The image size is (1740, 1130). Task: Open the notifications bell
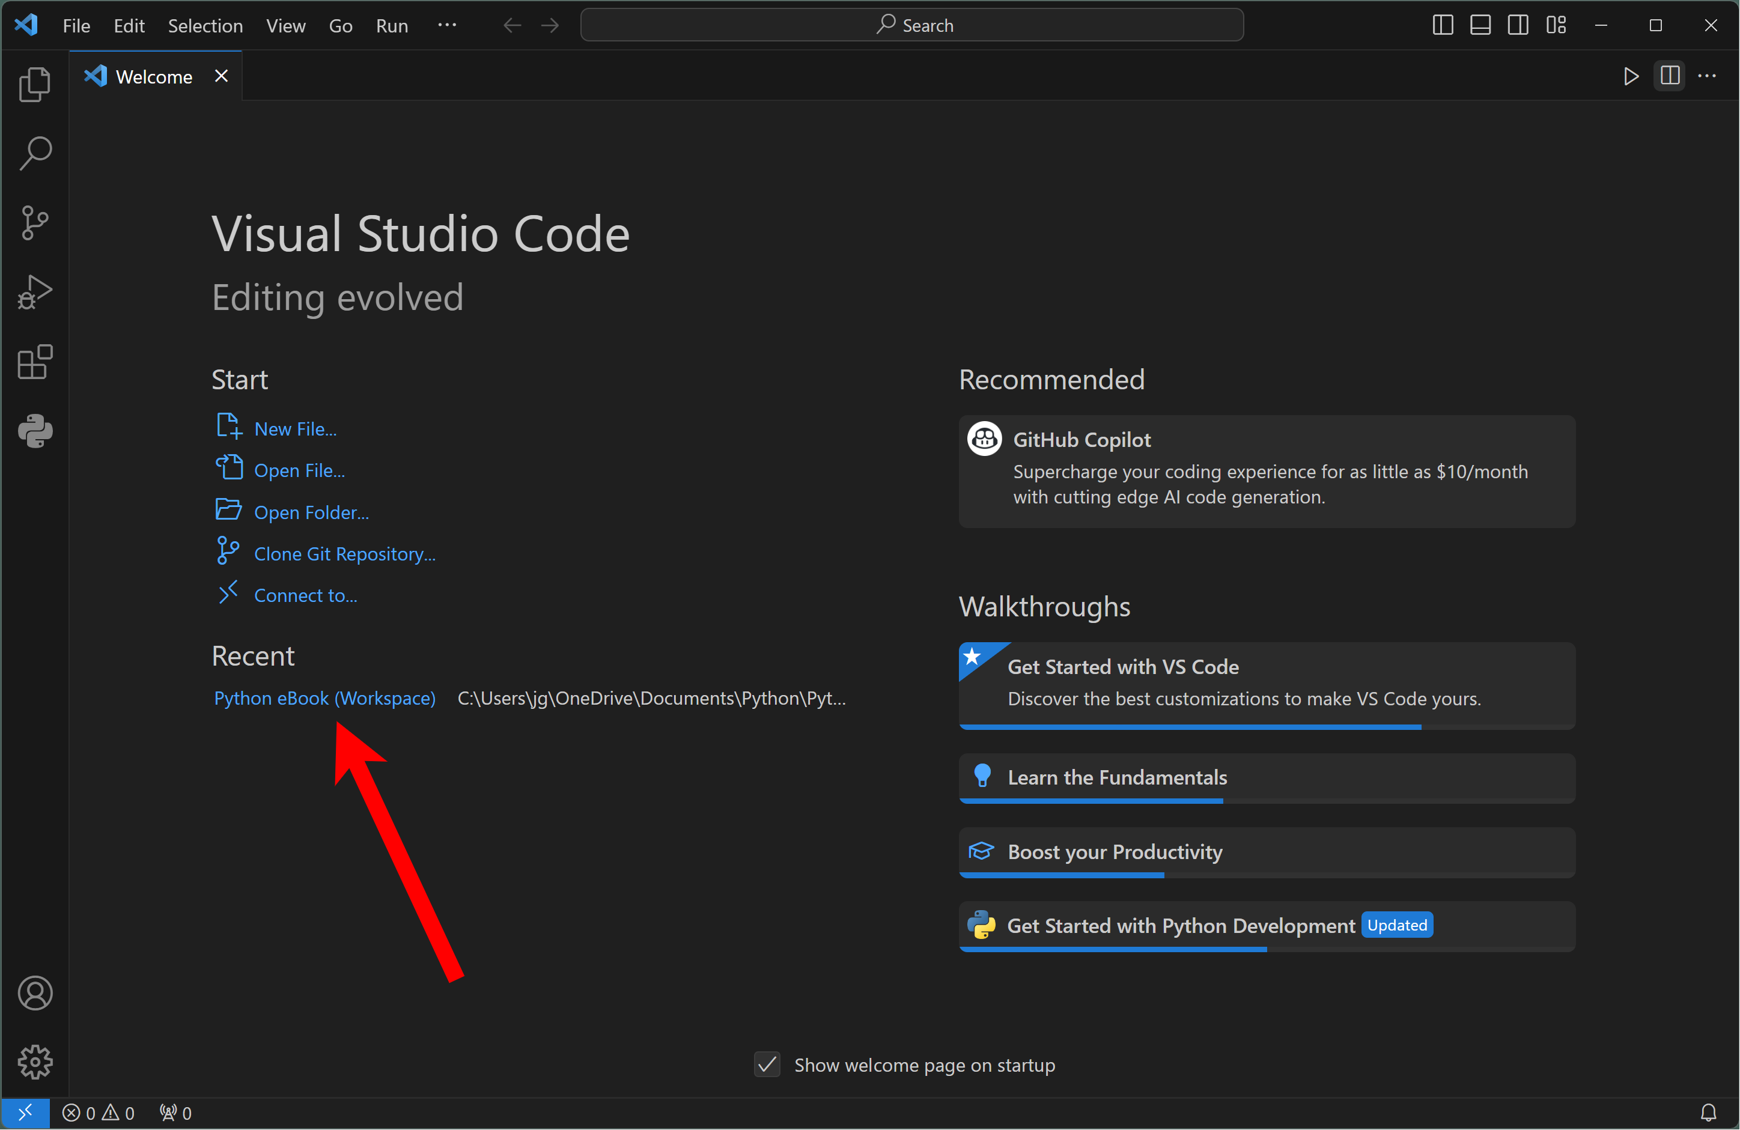1709,1113
